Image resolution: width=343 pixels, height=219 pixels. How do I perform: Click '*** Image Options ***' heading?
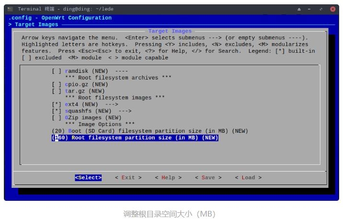click(x=100, y=124)
